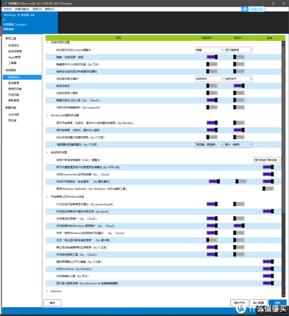Open 空间回收 in the sidebar

coord(14,46)
